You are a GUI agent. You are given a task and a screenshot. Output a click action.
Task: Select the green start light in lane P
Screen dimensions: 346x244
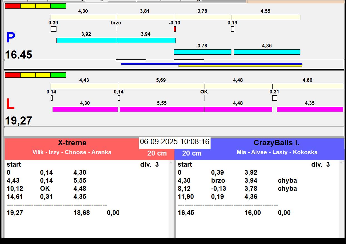coord(58,6)
